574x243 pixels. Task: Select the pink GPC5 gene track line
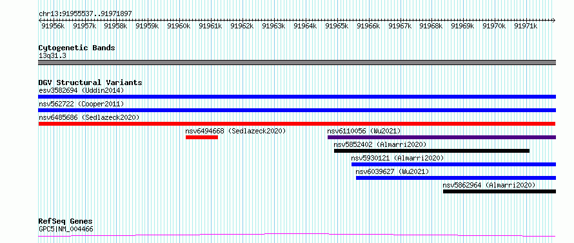[297, 235]
